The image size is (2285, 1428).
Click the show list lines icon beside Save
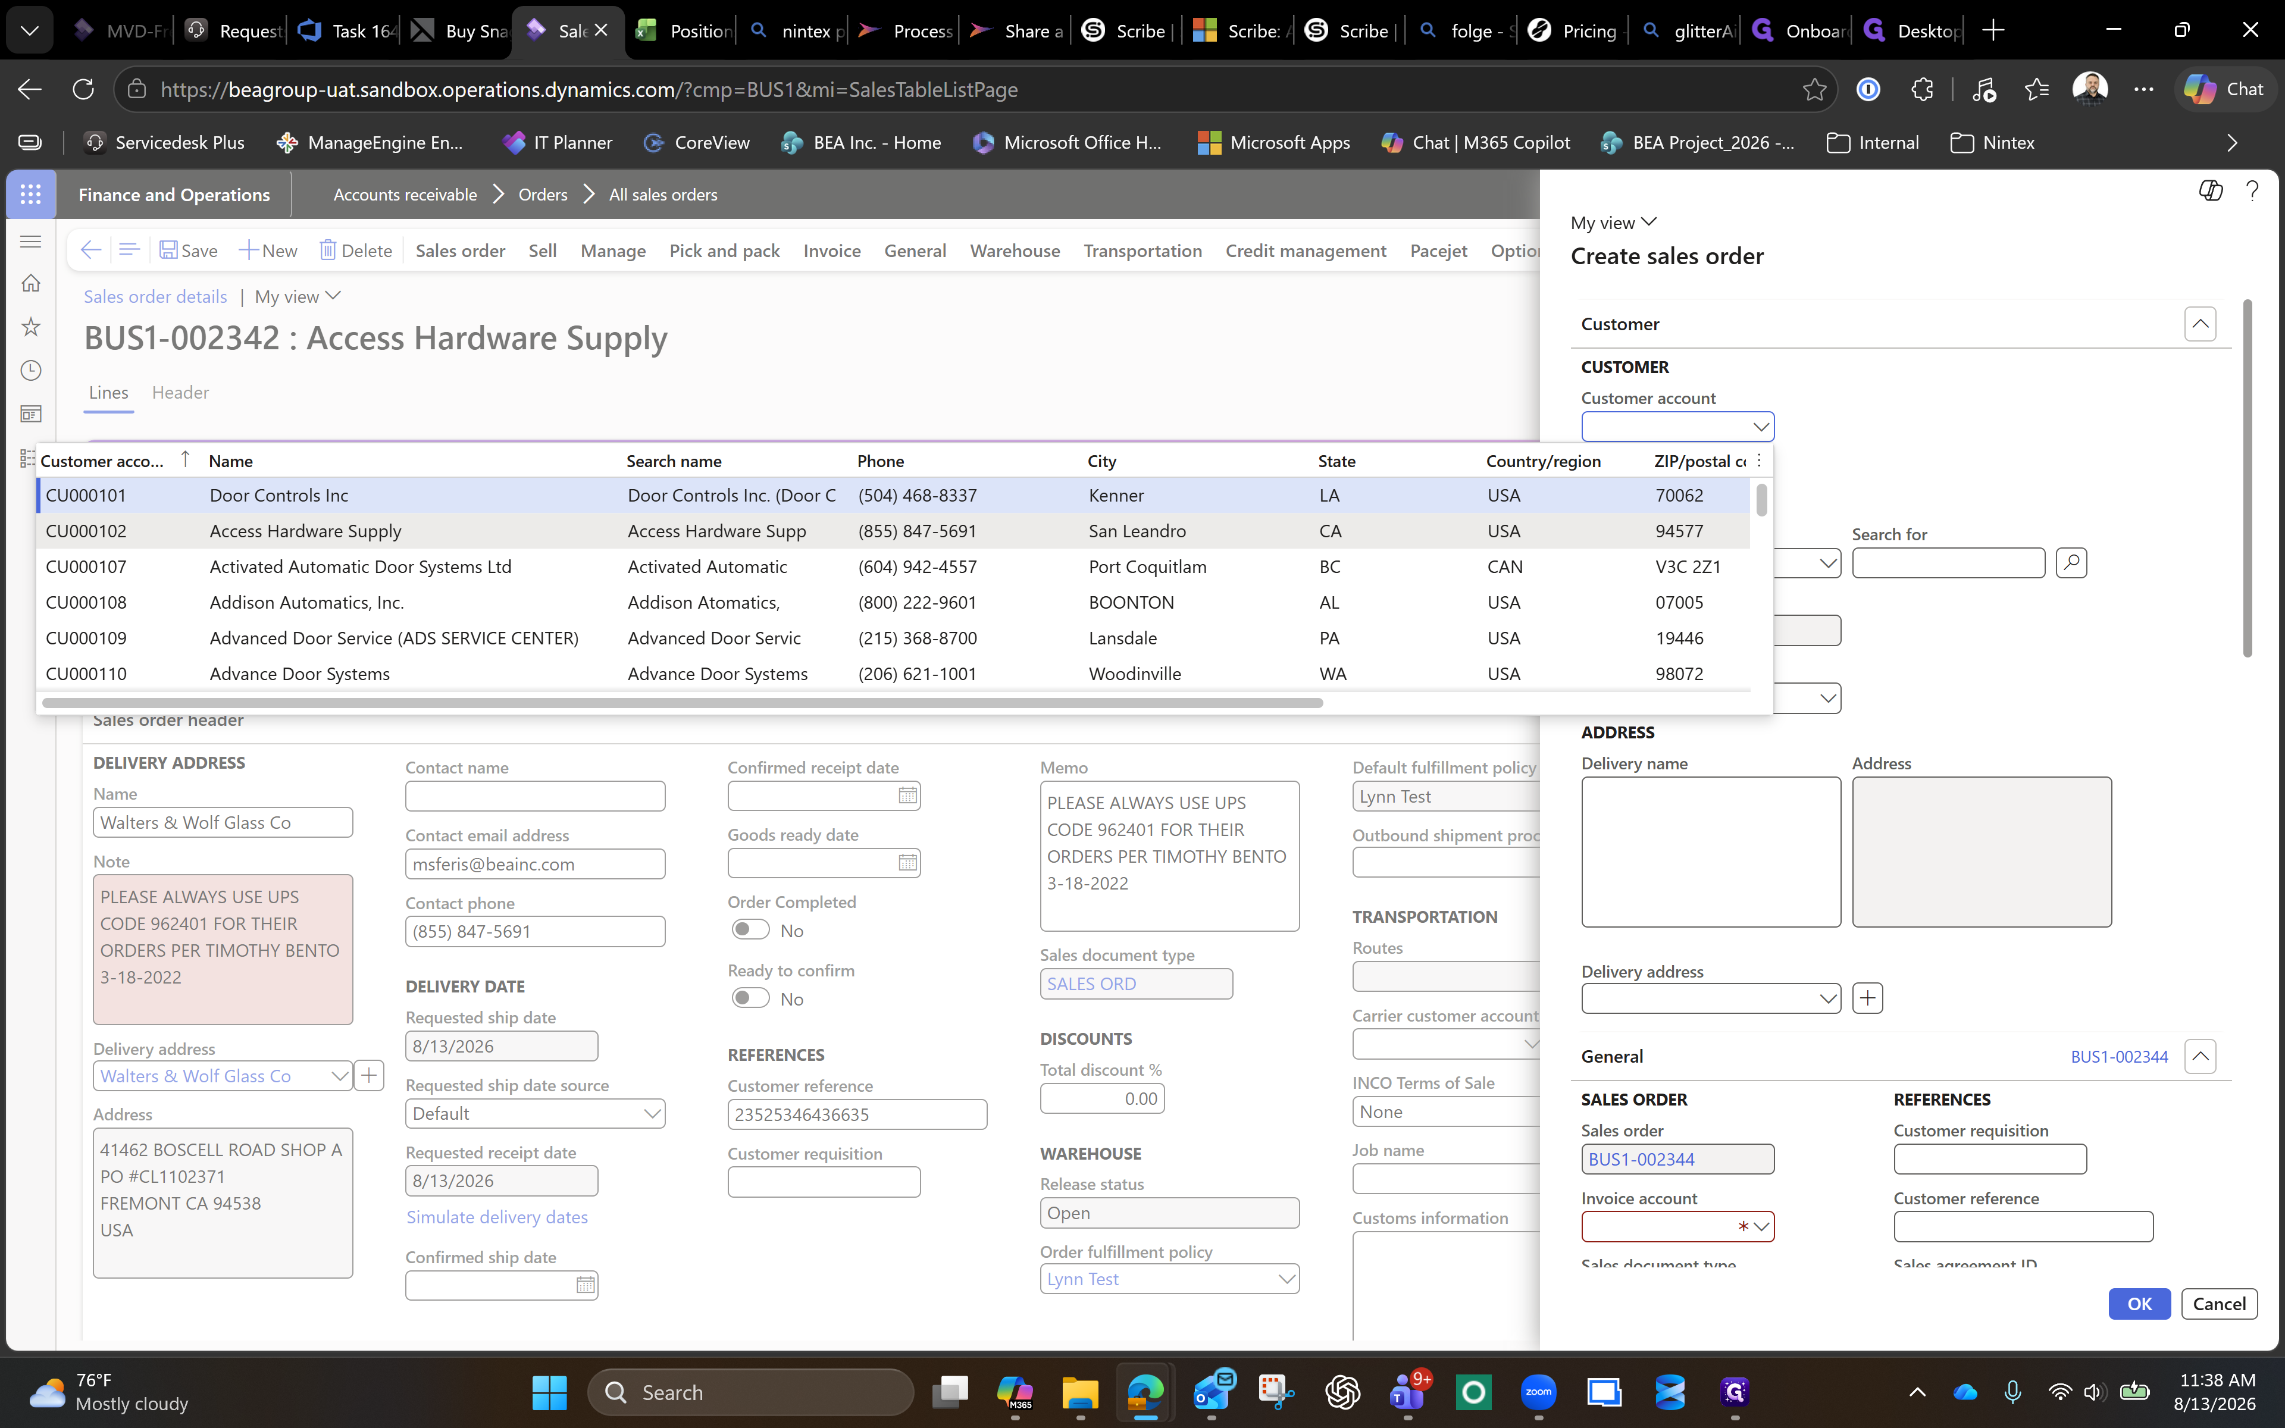[129, 250]
